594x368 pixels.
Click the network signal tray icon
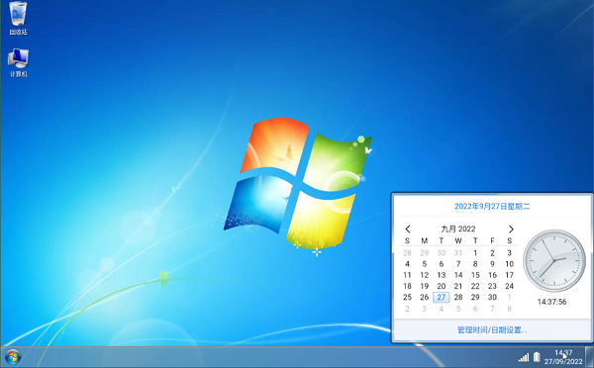click(524, 357)
